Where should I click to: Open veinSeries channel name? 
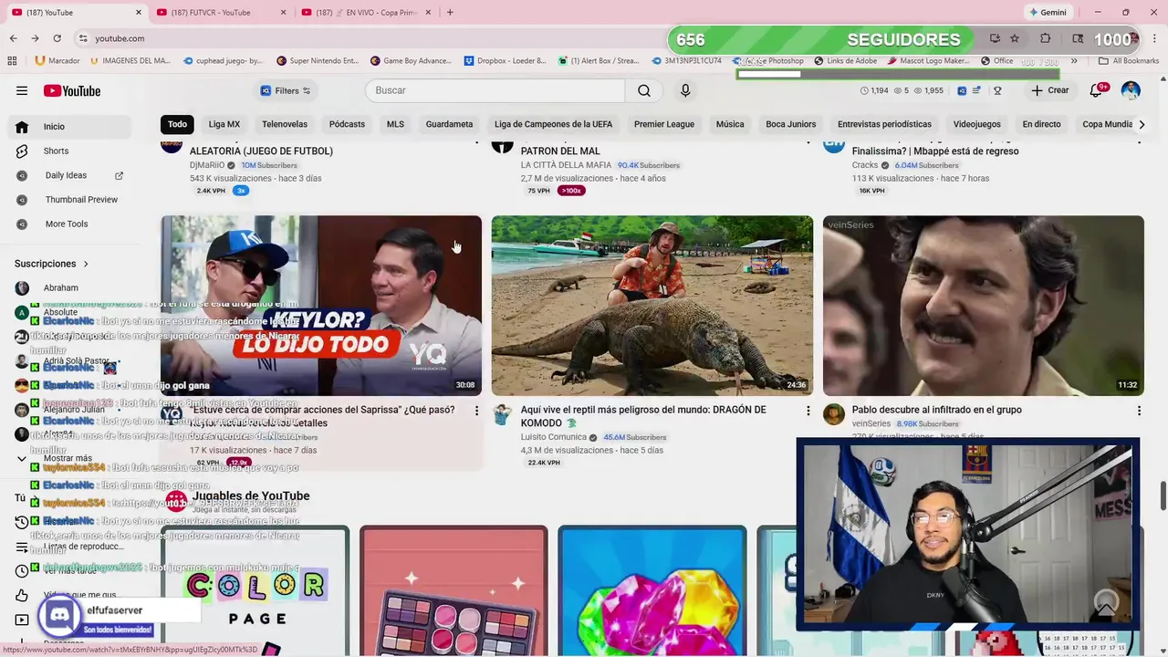tap(871, 423)
